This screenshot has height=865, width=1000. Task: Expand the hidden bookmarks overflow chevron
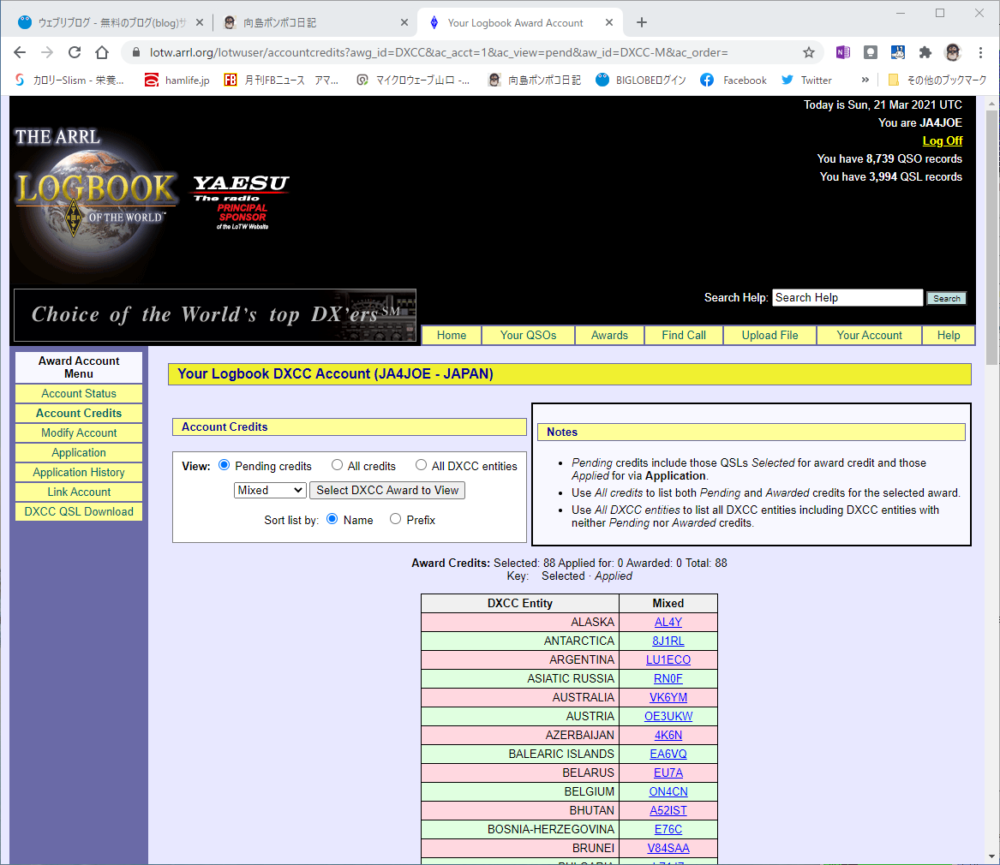tap(865, 80)
